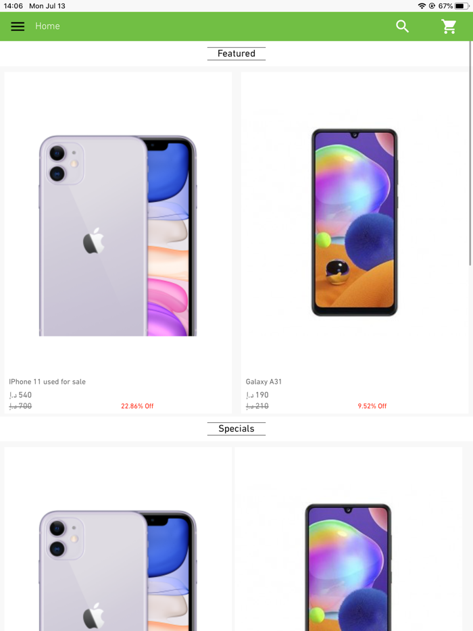Tap the battery indicator icon

click(462, 5)
